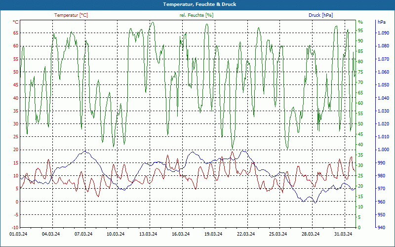Select the green 'rel. Feuchte [%]' legend label
The image size is (395, 247).
pos(196,15)
